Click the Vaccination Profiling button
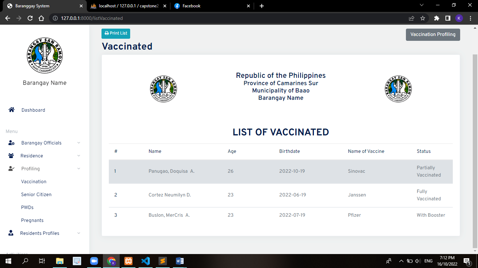Image resolution: width=478 pixels, height=268 pixels. tap(433, 35)
